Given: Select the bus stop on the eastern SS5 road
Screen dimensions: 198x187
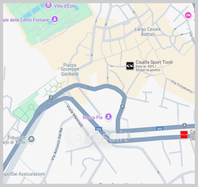Looking at the screenshot, I should click(184, 125).
